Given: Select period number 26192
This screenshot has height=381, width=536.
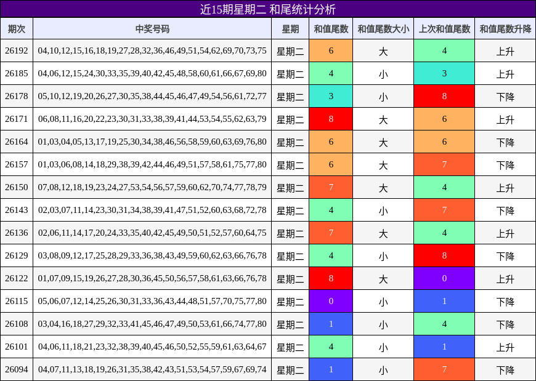Looking at the screenshot, I should (17, 50).
